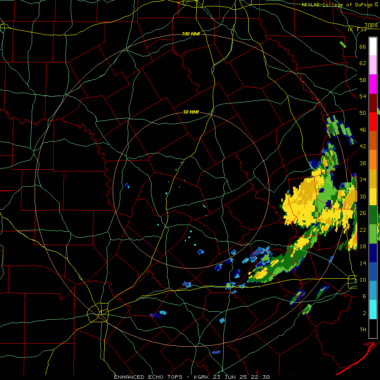Click the TH label on legend
The height and width of the screenshot is (380, 380).
(x=363, y=329)
